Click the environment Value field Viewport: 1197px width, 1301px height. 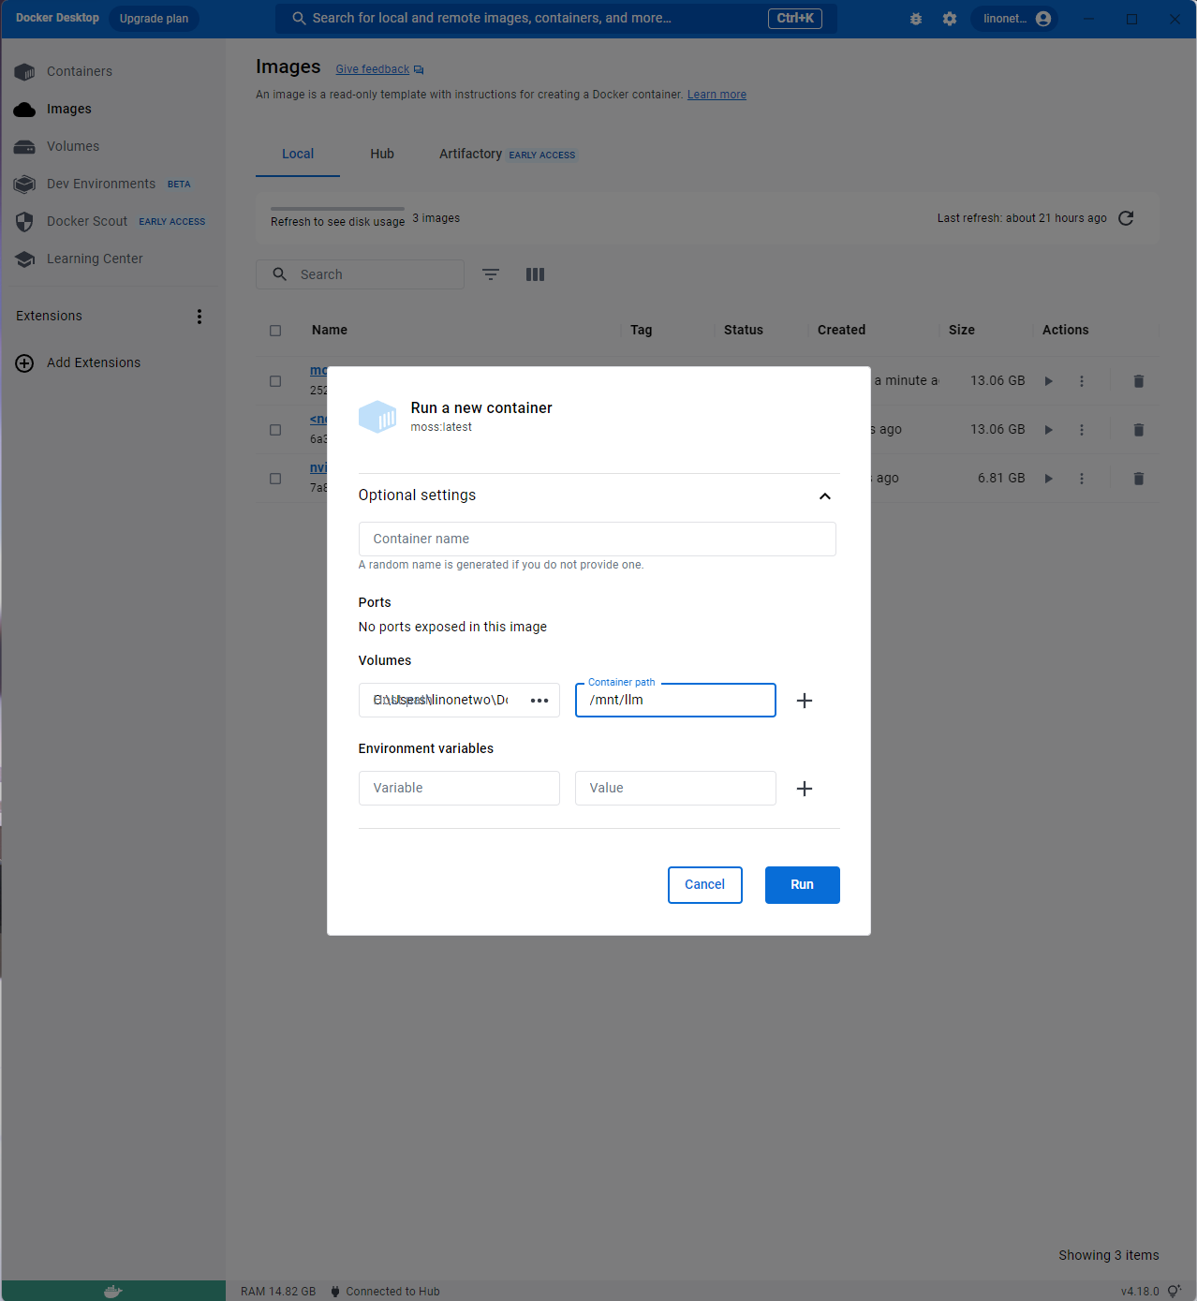click(x=675, y=789)
